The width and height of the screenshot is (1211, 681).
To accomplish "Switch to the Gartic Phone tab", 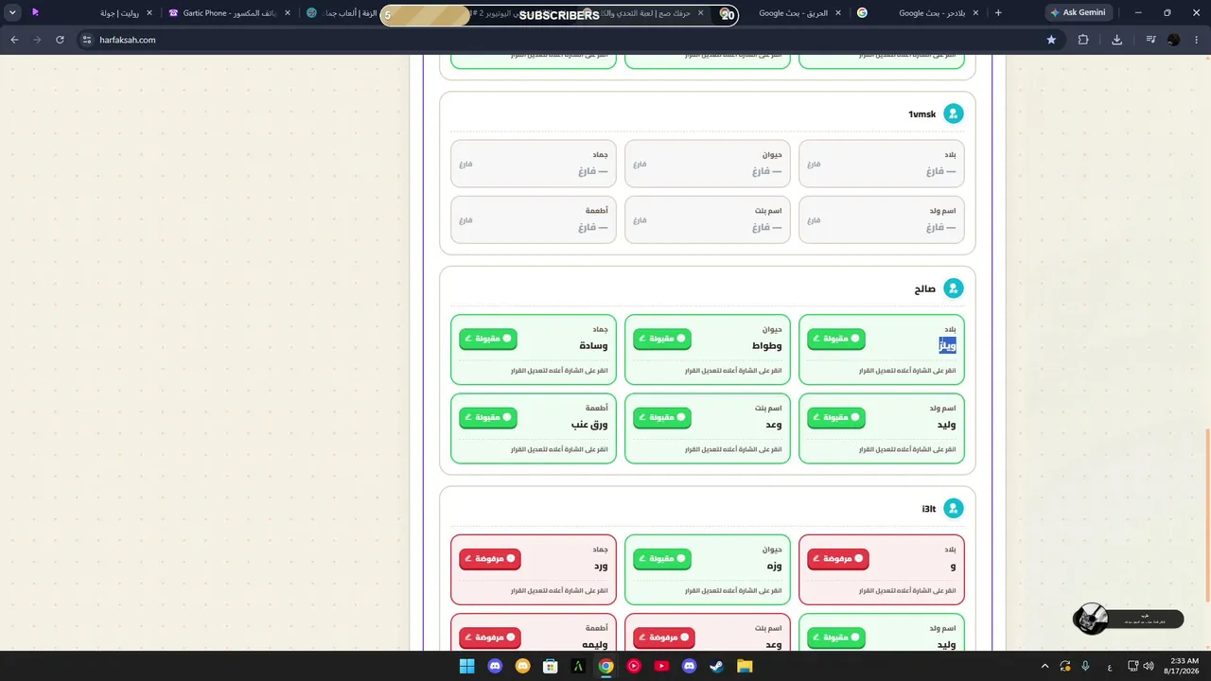I will 232,13.
